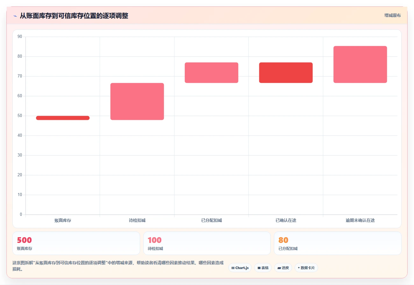414x285 pixels.
Task: Click the y-axis value 50
Action: (x=20, y=116)
